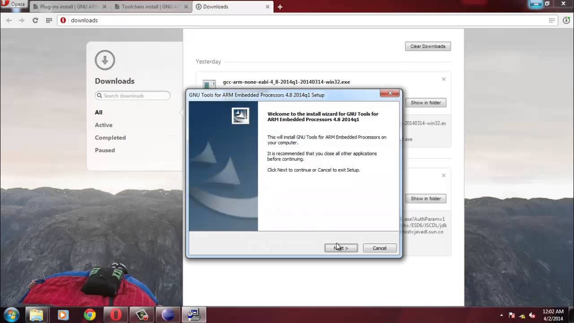Close the Plug-ins install tab
The image size is (574, 323).
pos(104,7)
